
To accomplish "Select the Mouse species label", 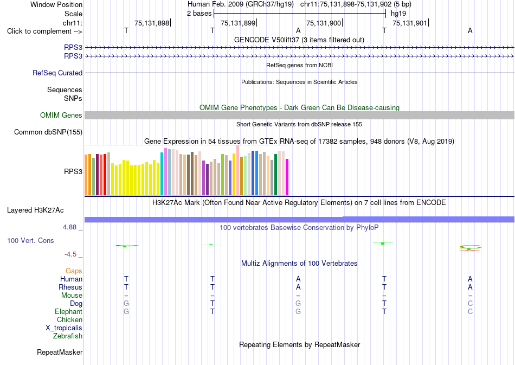I will tap(72, 296).
